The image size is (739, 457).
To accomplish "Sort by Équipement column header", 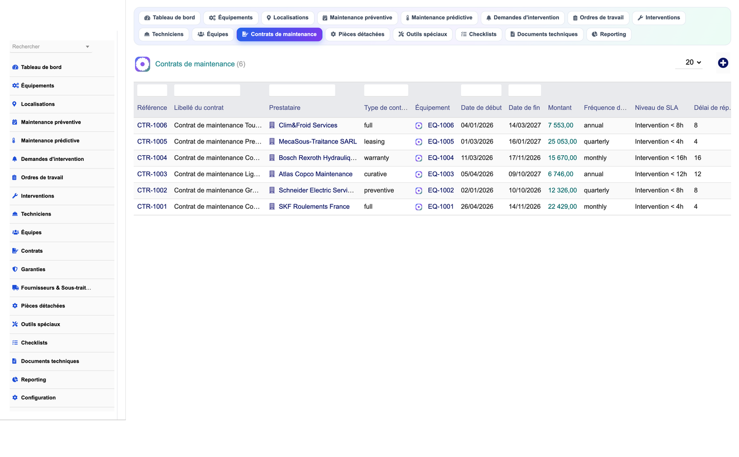I will pos(432,108).
